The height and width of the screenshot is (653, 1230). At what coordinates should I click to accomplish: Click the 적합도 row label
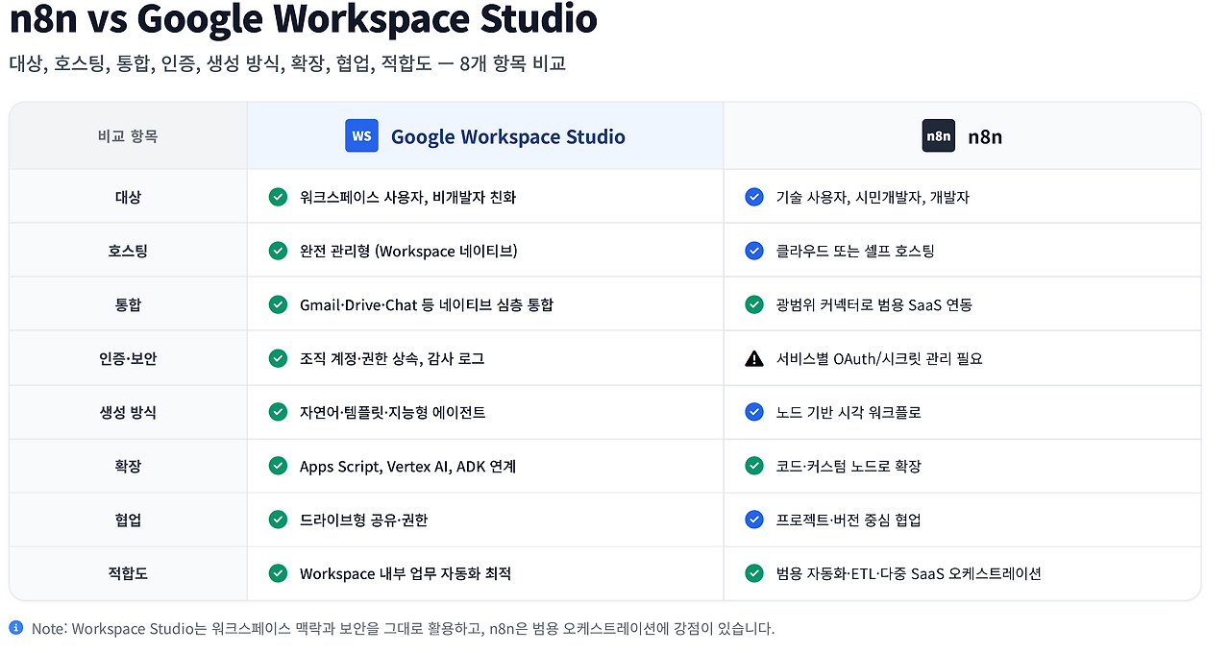128,573
